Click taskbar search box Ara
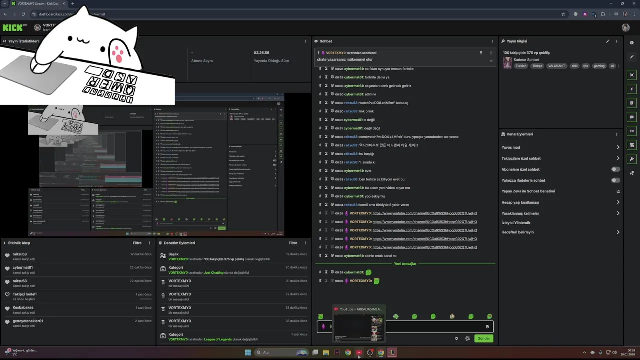 coord(281,352)
